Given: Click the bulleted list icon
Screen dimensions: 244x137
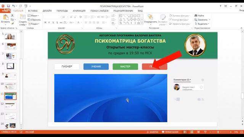Looking at the screenshot, I should (x=86, y=17).
